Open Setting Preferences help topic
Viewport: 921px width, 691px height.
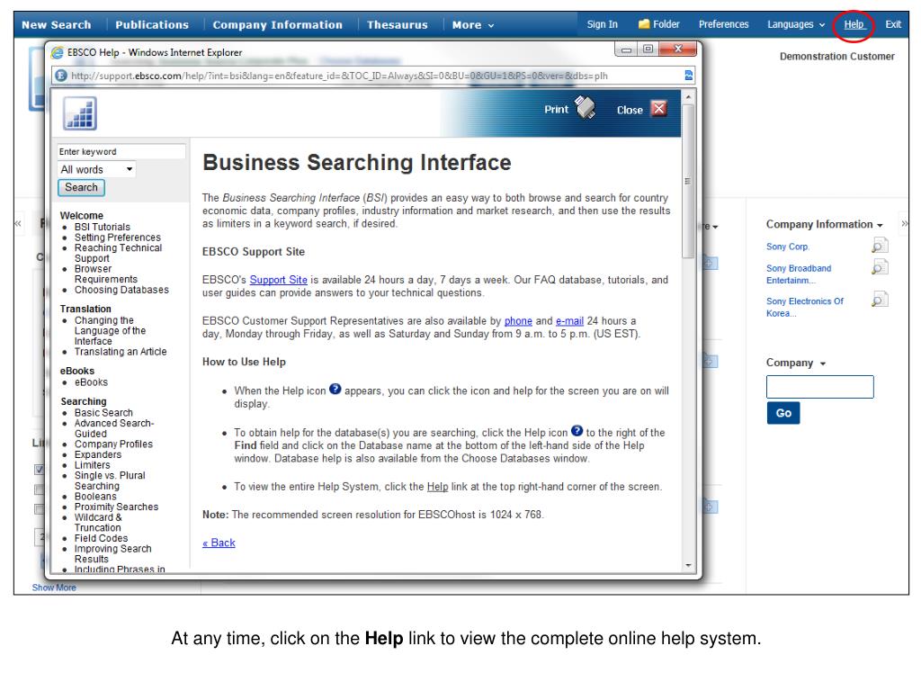pos(118,238)
